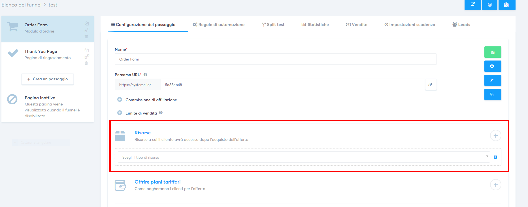Viewport: 528px width, 207px height.
Task: Click the Pagina di ringraziamento subtitle
Action: pos(48,58)
